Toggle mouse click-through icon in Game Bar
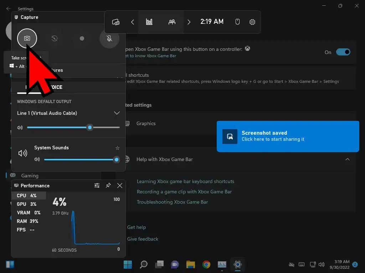This screenshot has height=273, width=365. tap(237, 22)
